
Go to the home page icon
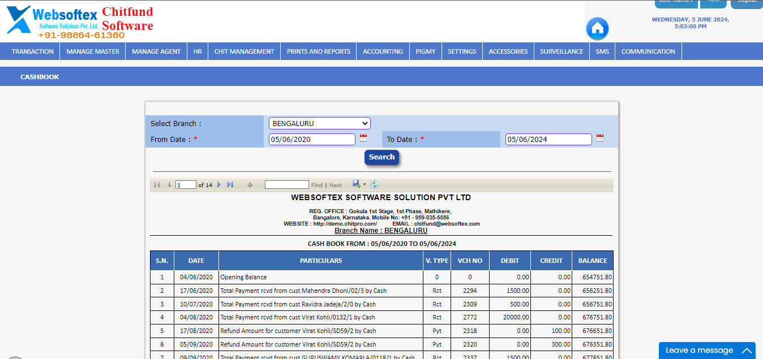(x=597, y=29)
